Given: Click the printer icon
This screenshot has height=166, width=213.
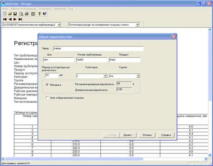Looking at the screenshot, I should click(x=27, y=14).
